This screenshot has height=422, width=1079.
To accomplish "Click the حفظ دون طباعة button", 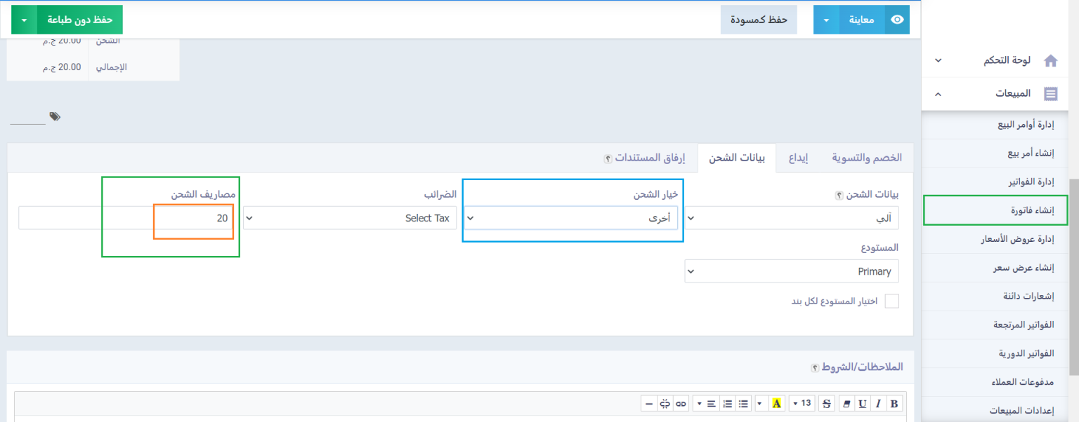I will (x=79, y=20).
